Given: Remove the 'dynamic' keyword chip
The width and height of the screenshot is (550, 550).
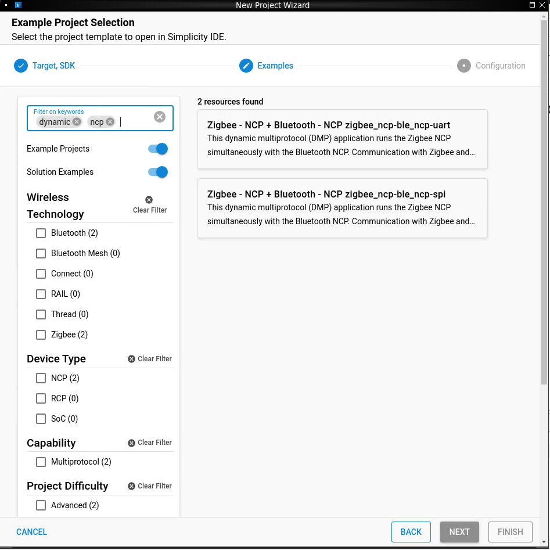Looking at the screenshot, I should tap(77, 122).
